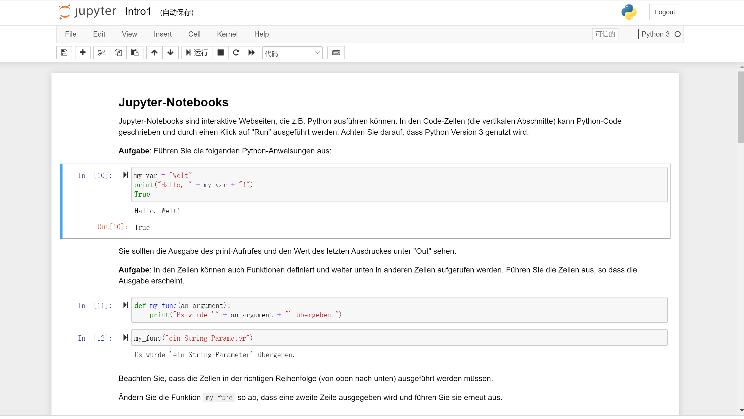Save the notebook via the save icon

point(64,53)
